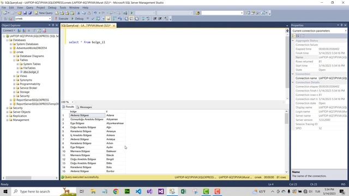Viewport: 349px width, 196px height.
Task: Click the Save floppy disk icon
Action: (25, 13)
